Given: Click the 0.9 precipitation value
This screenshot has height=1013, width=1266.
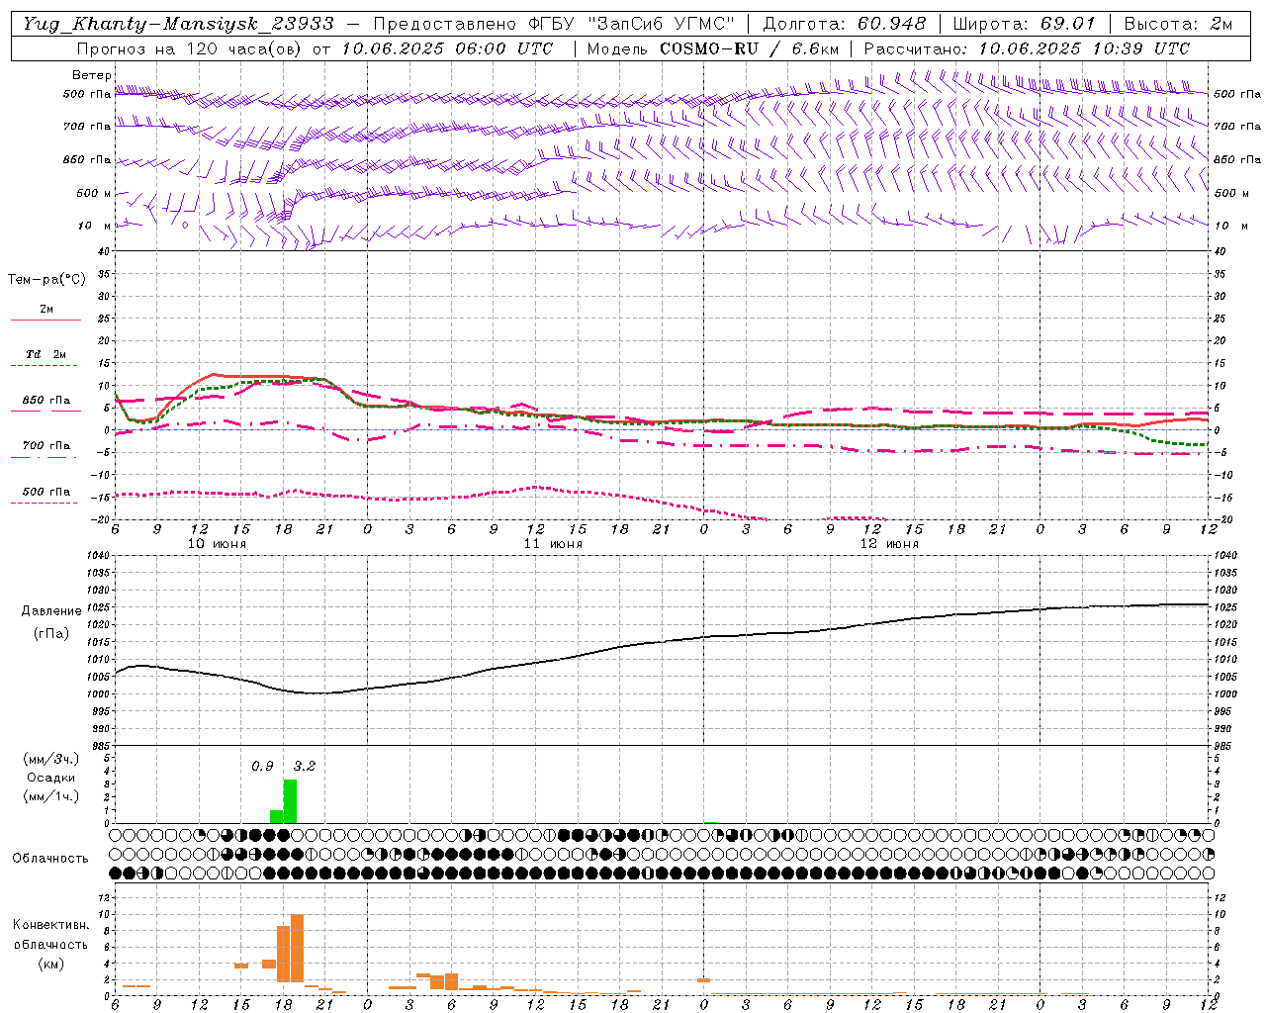Looking at the screenshot, I should (x=262, y=766).
